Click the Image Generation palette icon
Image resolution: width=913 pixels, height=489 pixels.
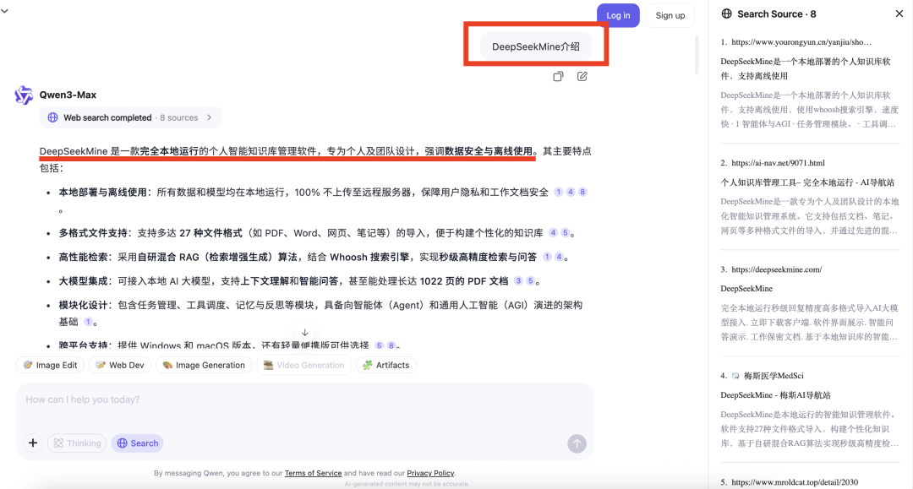(167, 365)
